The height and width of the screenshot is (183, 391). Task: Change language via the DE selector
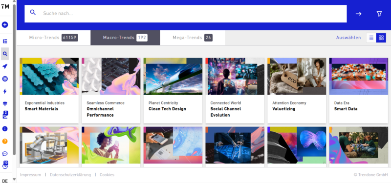[5, 181]
